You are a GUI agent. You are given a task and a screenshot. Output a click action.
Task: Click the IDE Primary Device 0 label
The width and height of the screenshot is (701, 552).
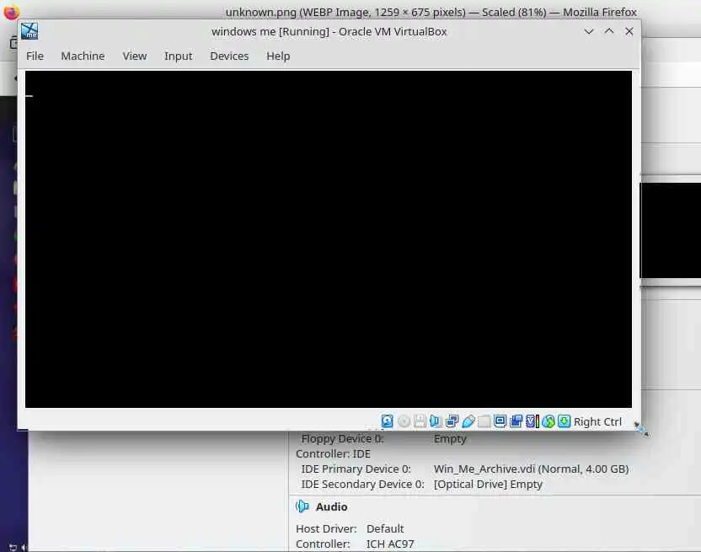[356, 469]
